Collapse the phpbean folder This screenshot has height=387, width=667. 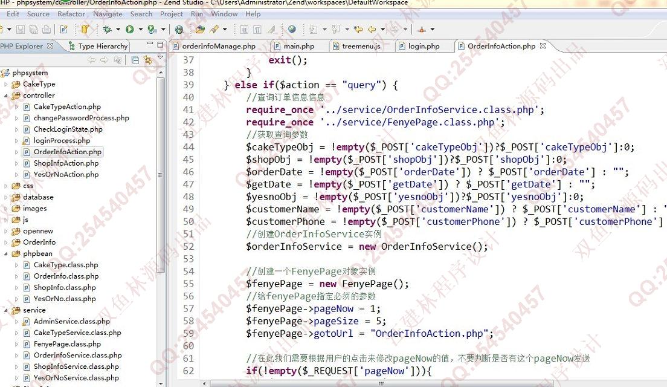coord(6,254)
